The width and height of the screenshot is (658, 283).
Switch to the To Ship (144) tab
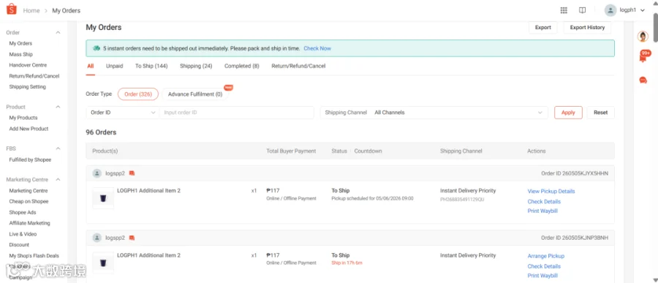(151, 66)
